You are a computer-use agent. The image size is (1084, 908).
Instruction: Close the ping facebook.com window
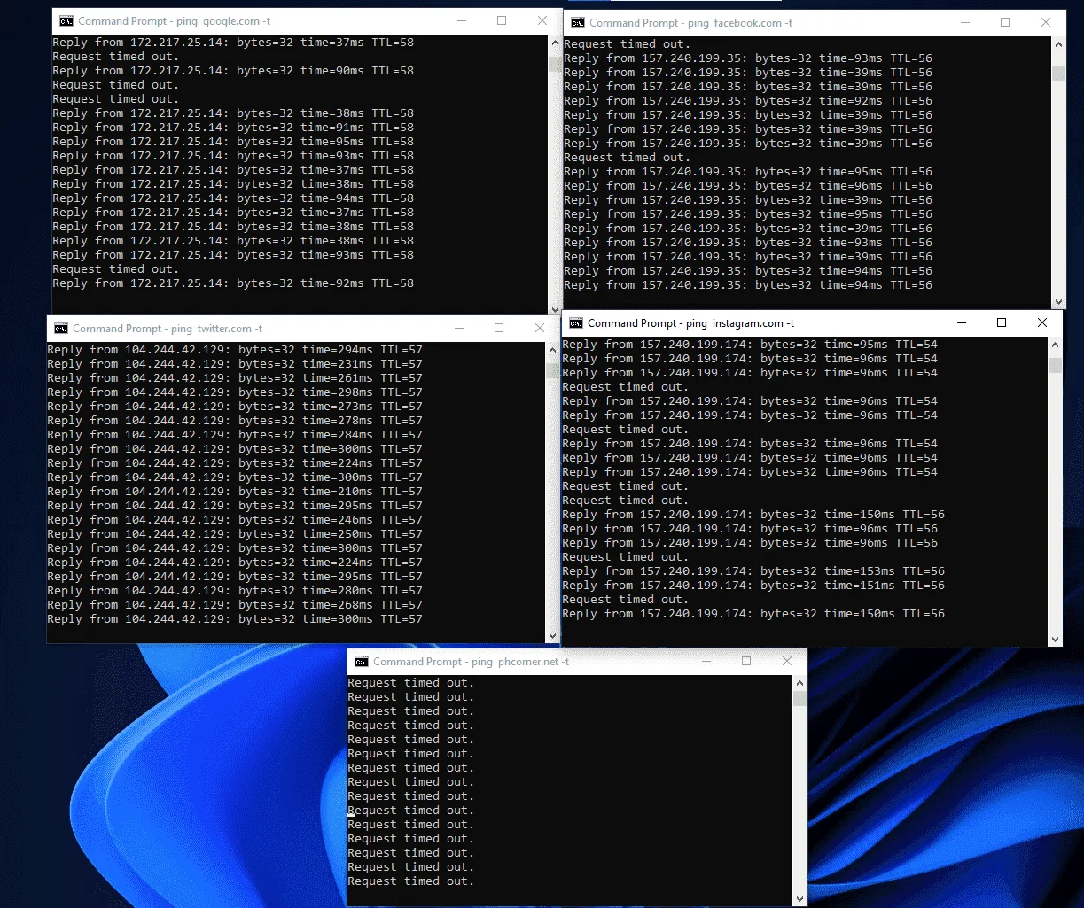click(1046, 23)
